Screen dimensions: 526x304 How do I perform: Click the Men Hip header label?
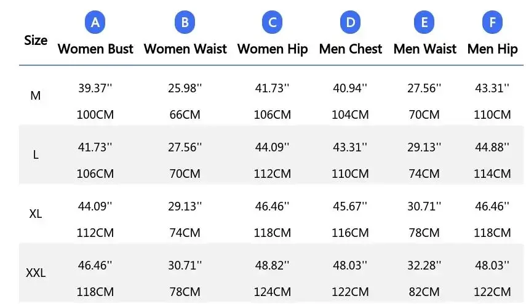pos(492,49)
